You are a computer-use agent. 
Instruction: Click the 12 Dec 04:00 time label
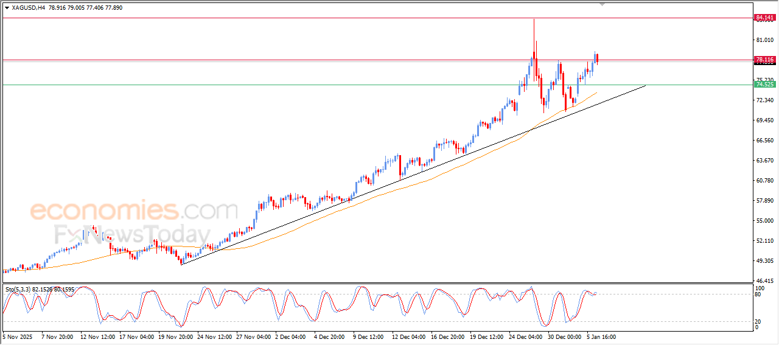(409, 336)
